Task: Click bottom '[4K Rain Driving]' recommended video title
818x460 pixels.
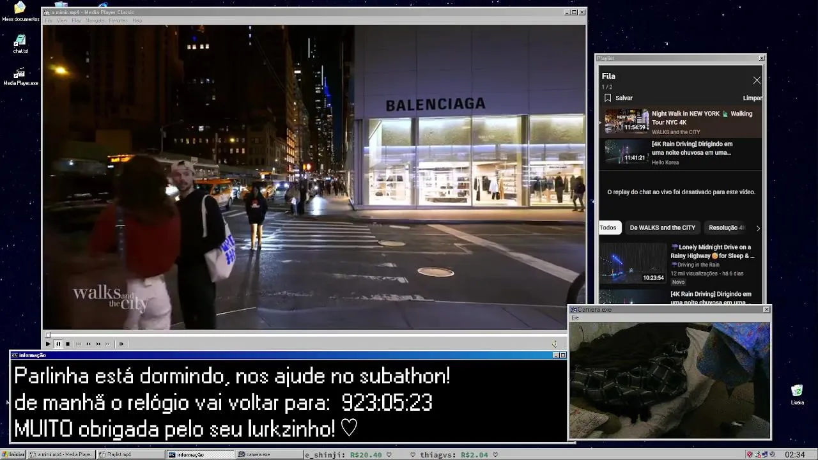Action: coord(711,298)
